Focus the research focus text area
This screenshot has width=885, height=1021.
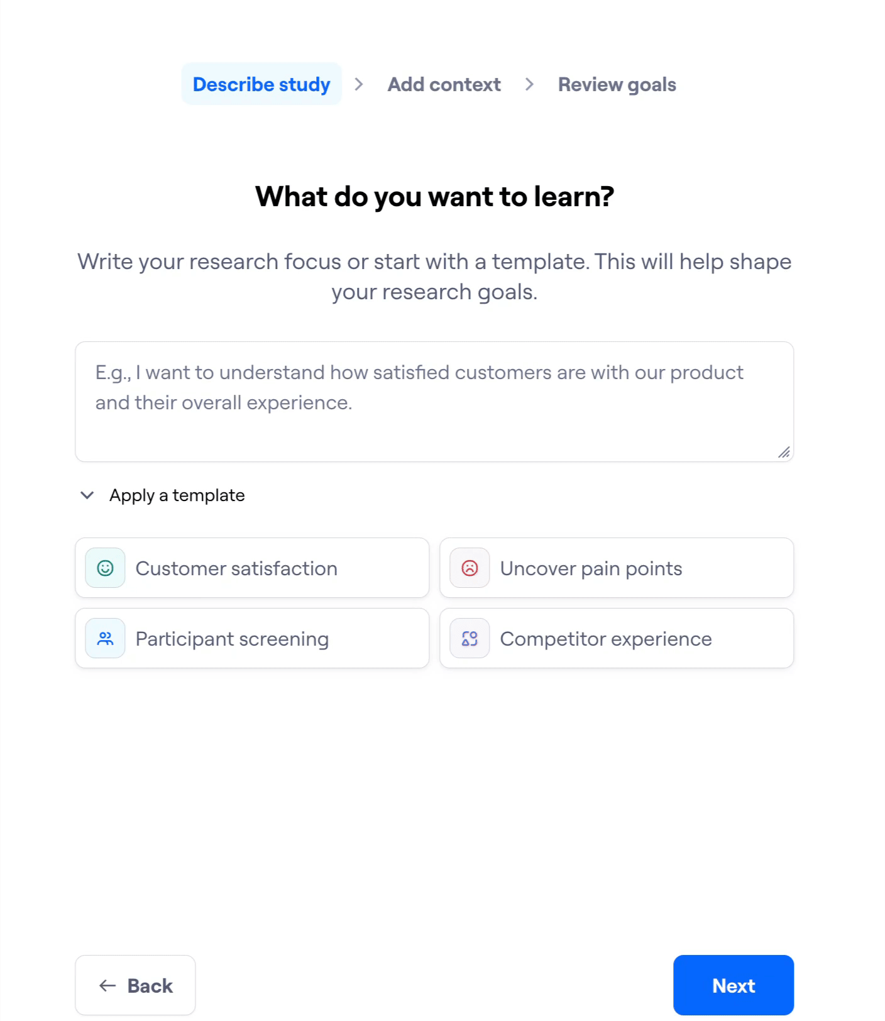[434, 402]
